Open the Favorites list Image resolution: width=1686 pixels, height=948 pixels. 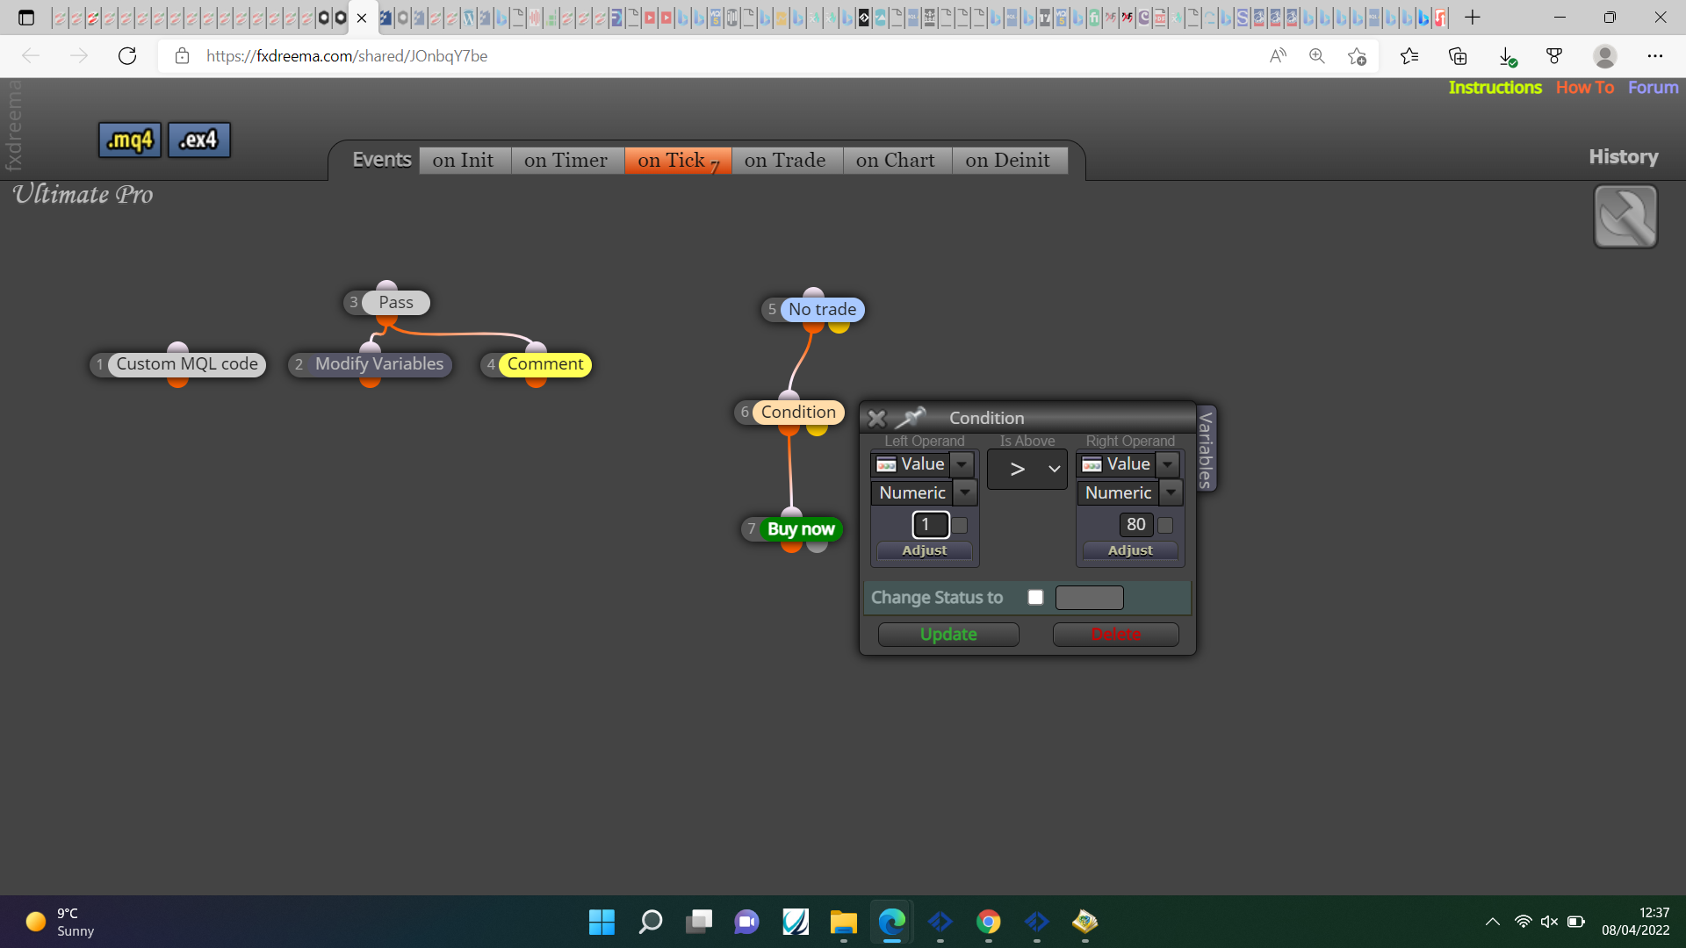1409,56
